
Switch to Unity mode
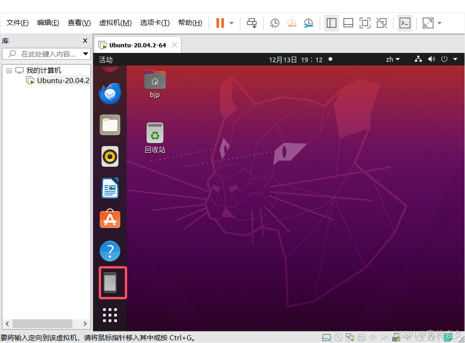pos(381,23)
